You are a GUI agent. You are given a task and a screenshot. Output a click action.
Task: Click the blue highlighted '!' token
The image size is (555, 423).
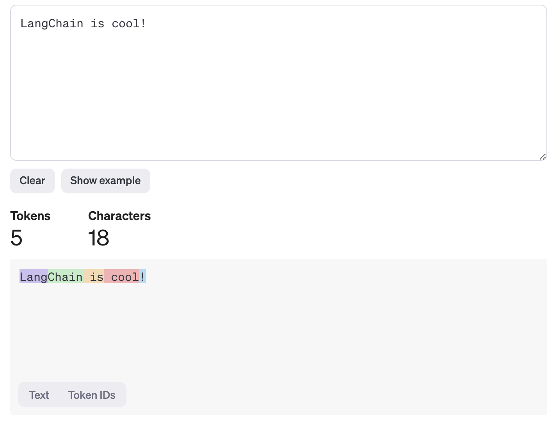pos(142,277)
